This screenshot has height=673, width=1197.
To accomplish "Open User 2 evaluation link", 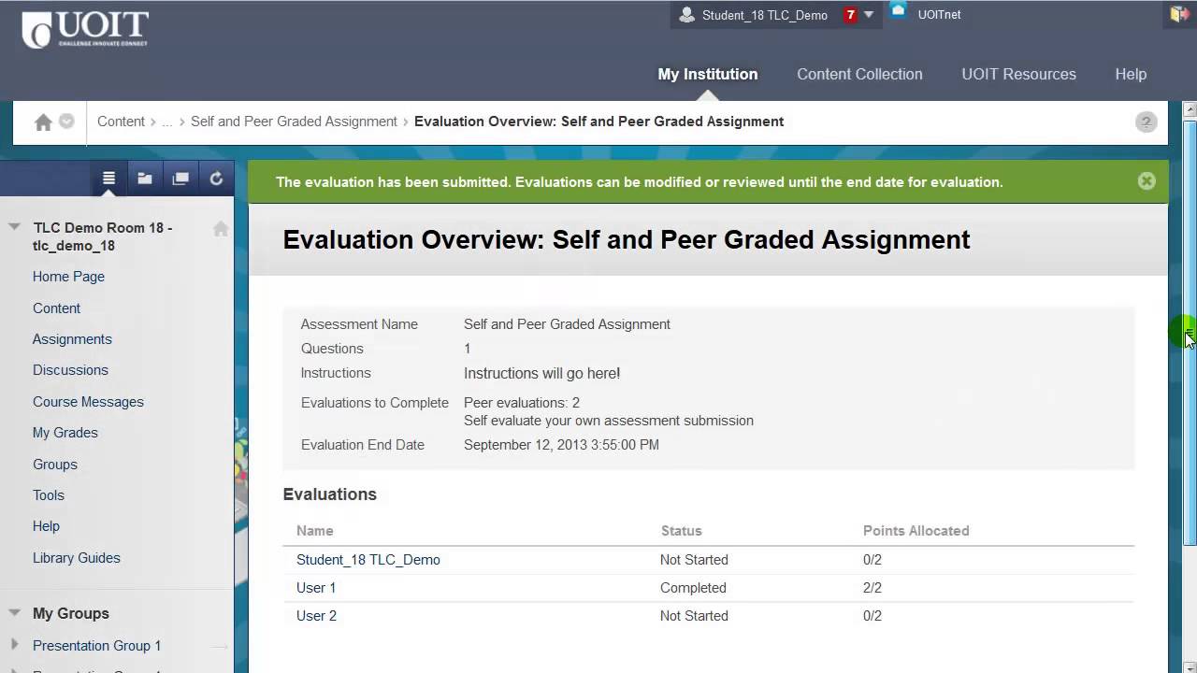I will 316,616.
